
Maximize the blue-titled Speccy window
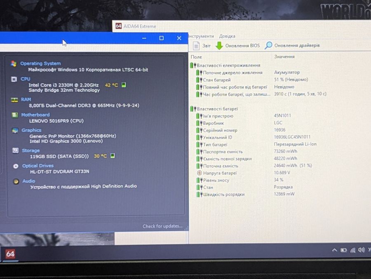161,38
